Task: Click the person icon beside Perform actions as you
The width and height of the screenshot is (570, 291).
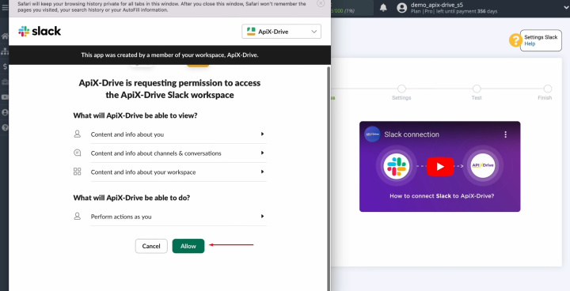Action: click(x=77, y=216)
